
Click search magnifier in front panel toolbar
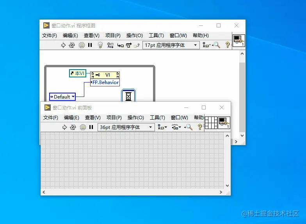coord(188,127)
